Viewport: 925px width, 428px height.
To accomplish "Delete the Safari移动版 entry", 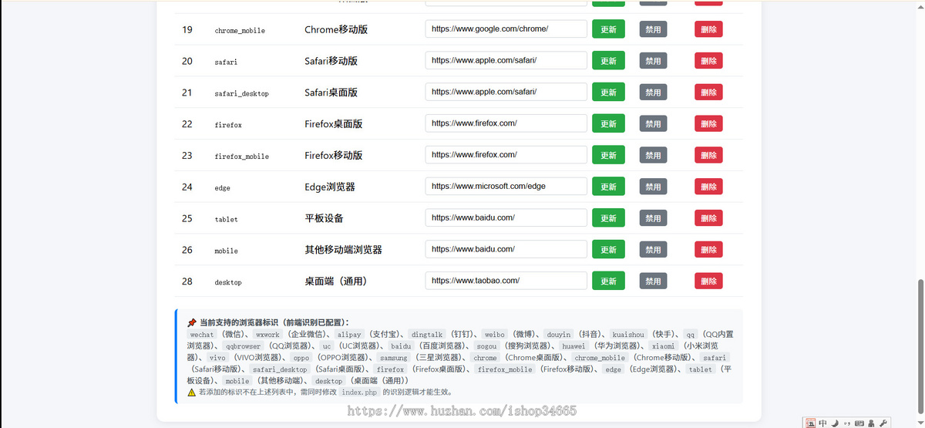I will 708,61.
